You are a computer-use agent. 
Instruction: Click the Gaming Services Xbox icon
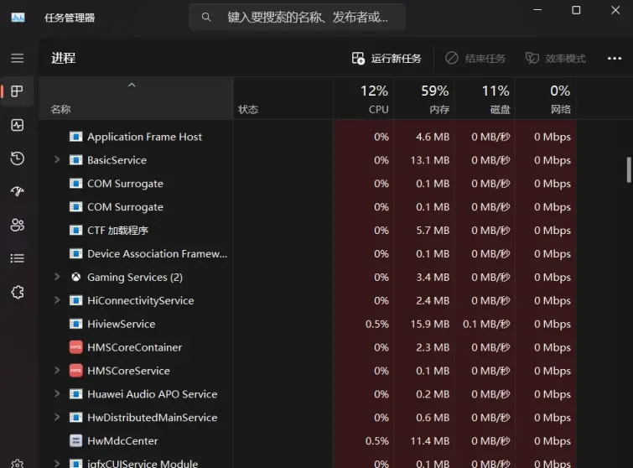click(75, 277)
